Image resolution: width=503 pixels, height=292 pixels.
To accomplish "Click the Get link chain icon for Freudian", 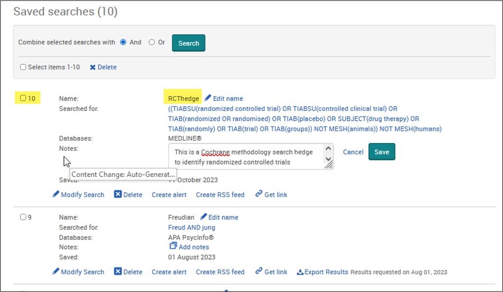I will coord(259,271).
